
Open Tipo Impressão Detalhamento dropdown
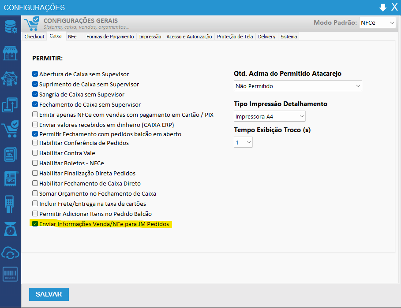[x=269, y=116]
